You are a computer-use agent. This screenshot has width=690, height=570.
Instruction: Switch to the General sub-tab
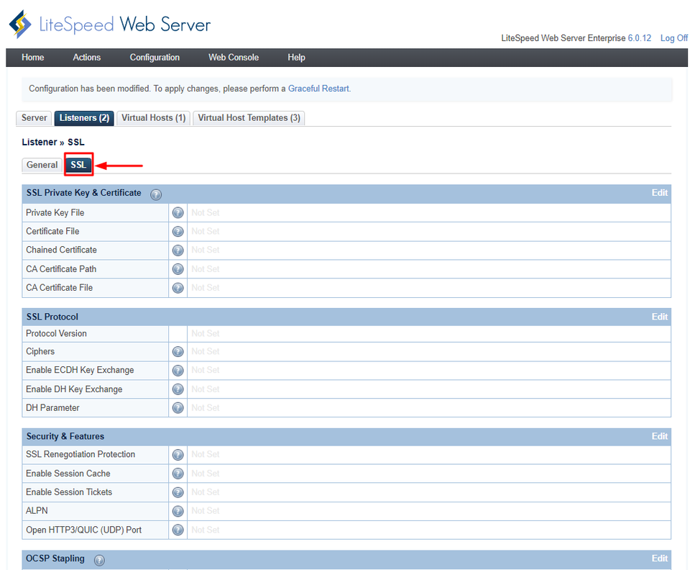point(42,165)
